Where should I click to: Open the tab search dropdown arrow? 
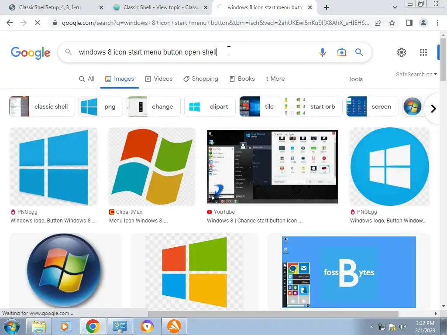pyautogui.click(x=395, y=7)
